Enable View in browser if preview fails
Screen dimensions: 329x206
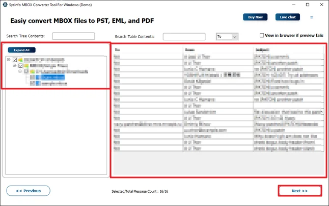pyautogui.click(x=262, y=35)
